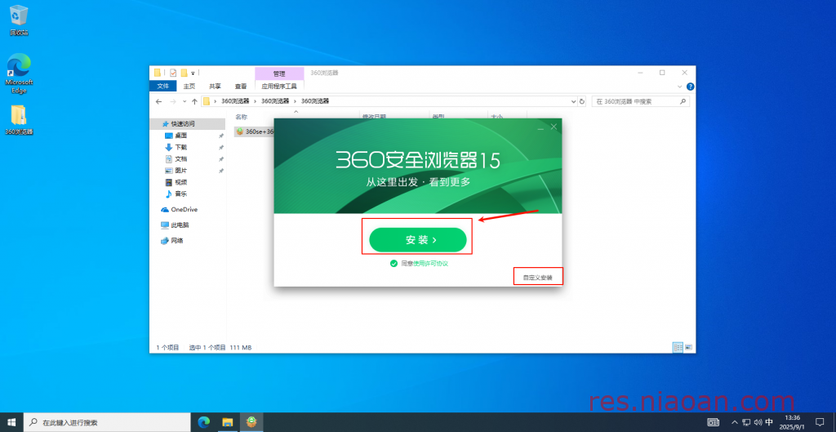Expand the Explorer ribbon chevron

click(680, 87)
